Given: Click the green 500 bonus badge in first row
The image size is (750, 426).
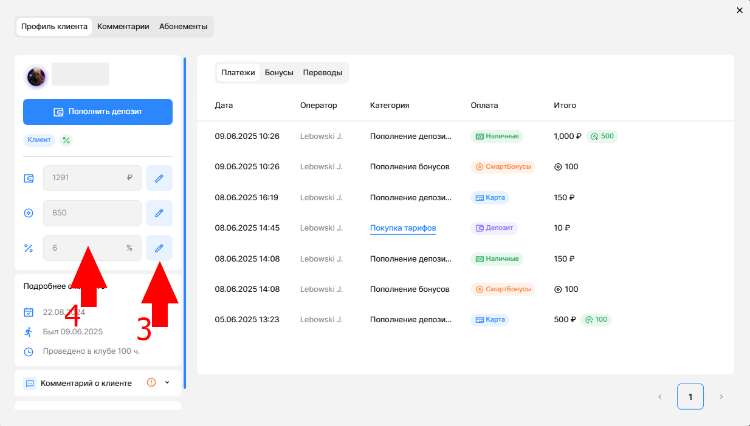Looking at the screenshot, I should point(602,137).
